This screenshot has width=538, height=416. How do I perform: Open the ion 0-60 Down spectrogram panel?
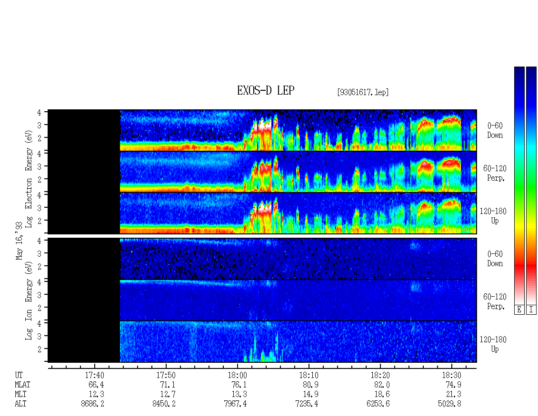coord(262,259)
